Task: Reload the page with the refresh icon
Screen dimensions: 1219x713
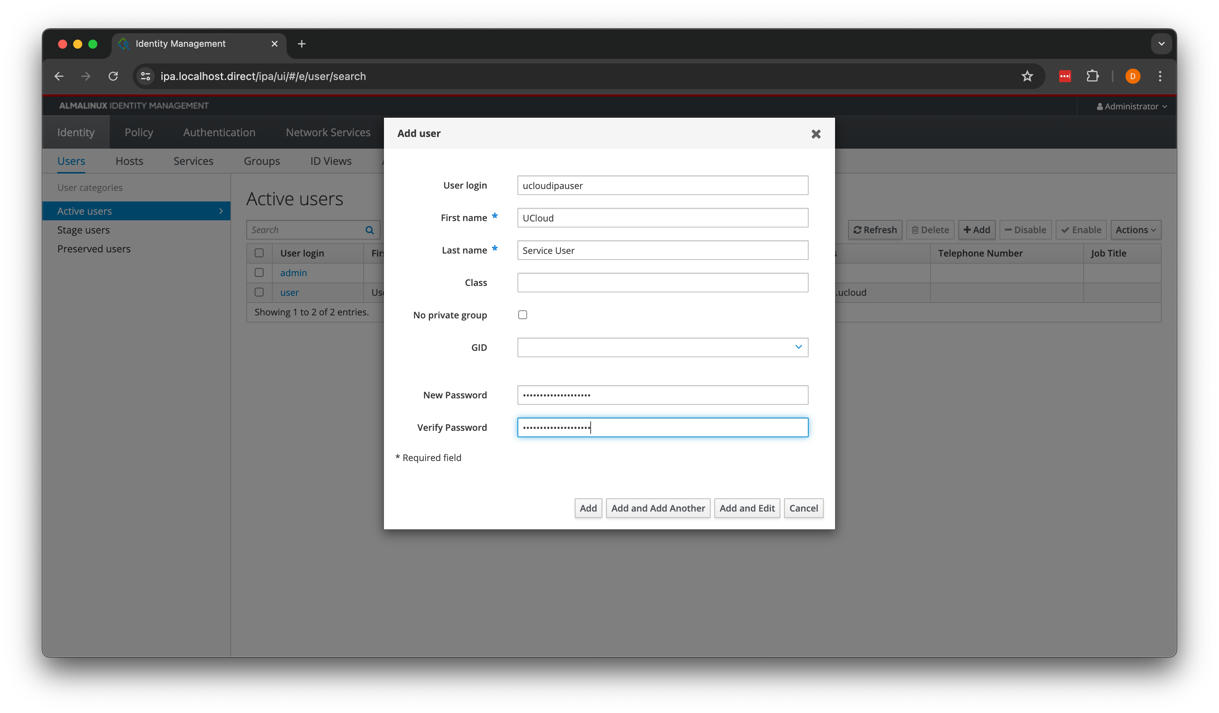Action: [113, 76]
